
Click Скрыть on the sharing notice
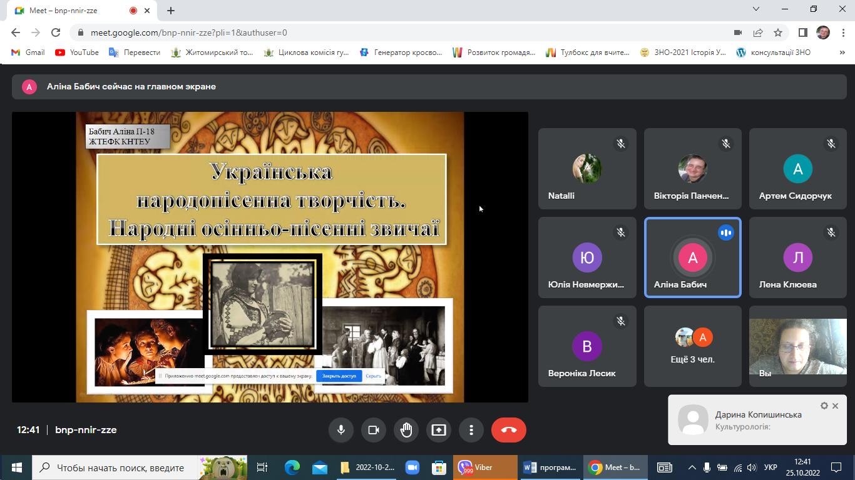[x=373, y=376]
